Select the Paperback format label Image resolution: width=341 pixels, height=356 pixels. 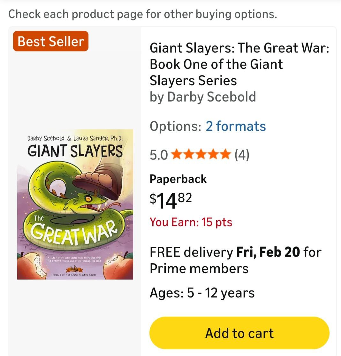178,179
